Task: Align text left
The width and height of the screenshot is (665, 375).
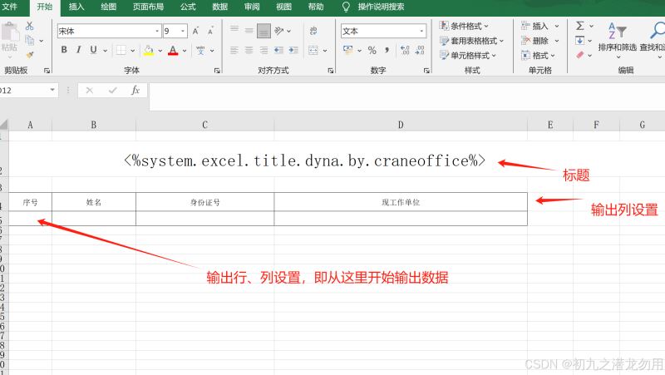Action: (234, 51)
